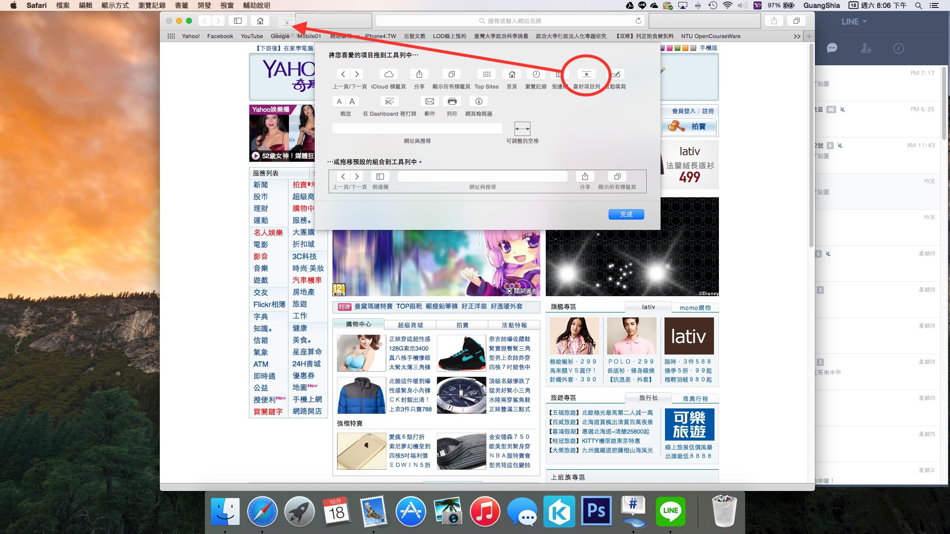Click the Top Sites grid icon
The height and width of the screenshot is (534, 950).
pos(486,74)
